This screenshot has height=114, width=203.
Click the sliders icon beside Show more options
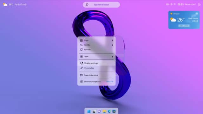click(81, 82)
